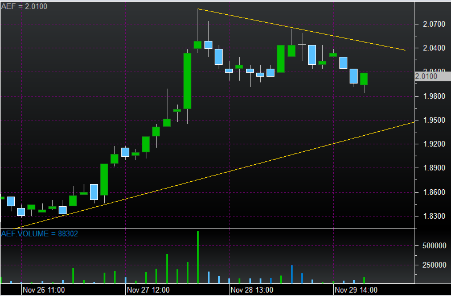Click the 500000 volume axis label
This screenshot has width=451, height=296.
coord(431,246)
